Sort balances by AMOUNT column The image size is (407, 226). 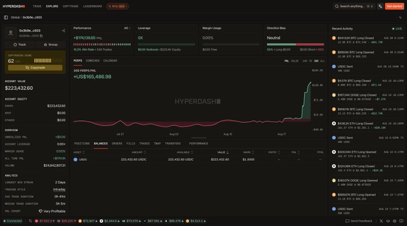[x=139, y=152]
